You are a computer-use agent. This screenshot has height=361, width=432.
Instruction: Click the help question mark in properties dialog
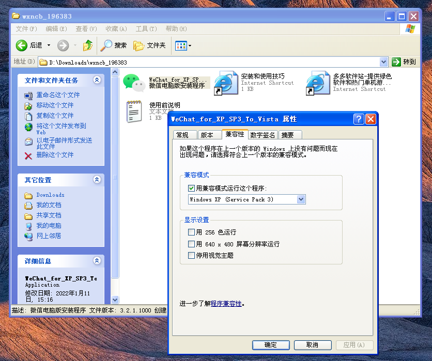point(359,119)
